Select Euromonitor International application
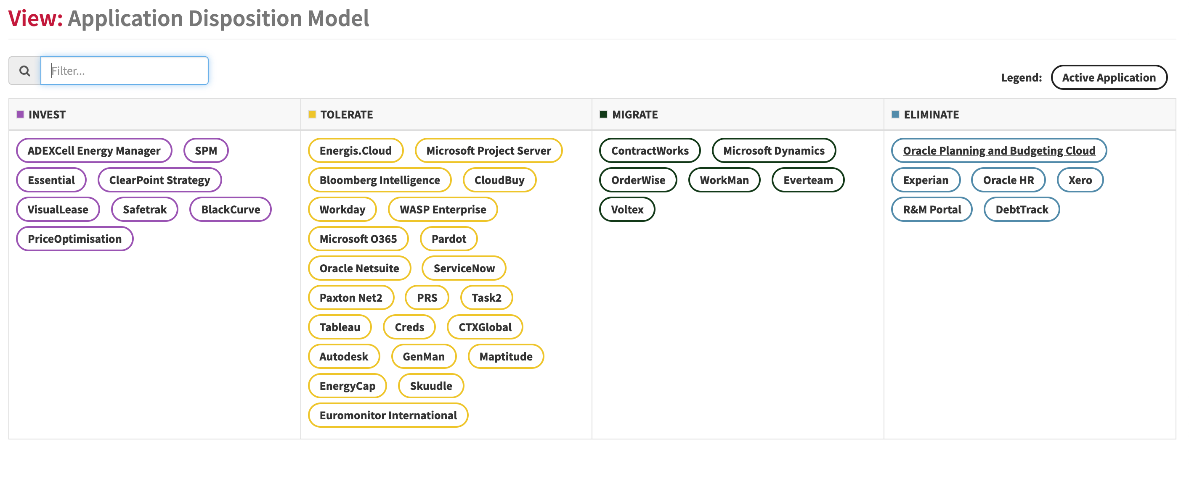1189x484 pixels. coord(388,416)
